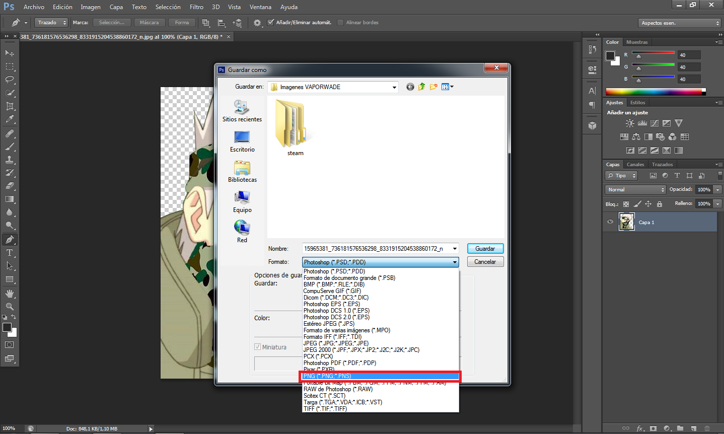Open Trazado mode dropdown
Viewport: 724px width, 434px height.
point(51,23)
